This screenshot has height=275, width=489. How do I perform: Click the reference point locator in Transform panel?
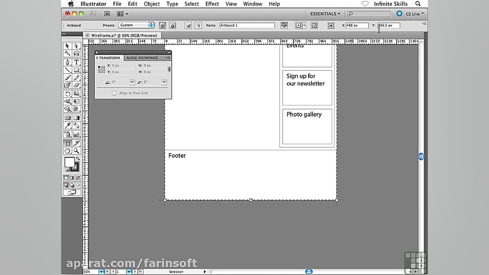click(101, 69)
